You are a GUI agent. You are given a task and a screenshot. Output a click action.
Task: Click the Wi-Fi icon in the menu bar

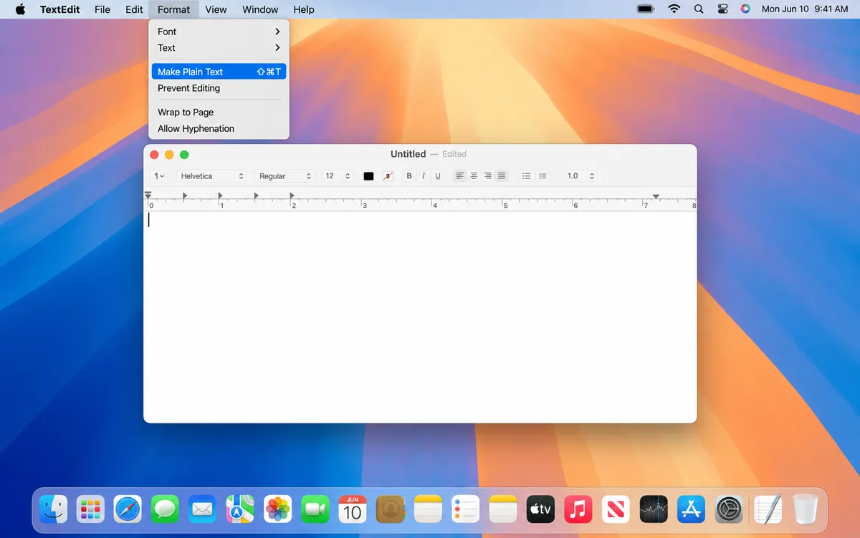click(674, 9)
